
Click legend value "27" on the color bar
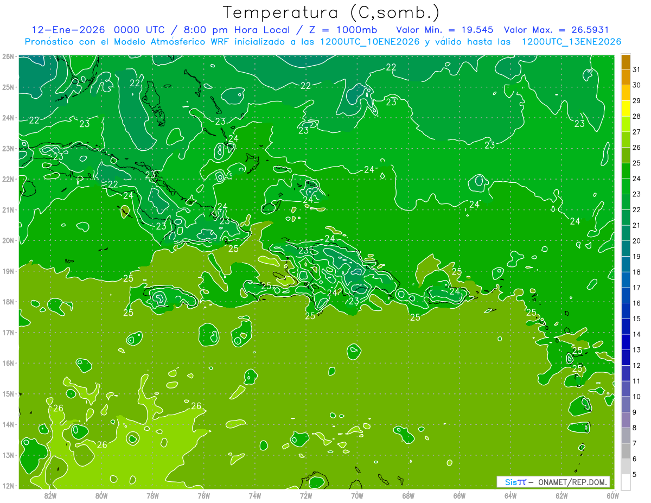tap(636, 131)
